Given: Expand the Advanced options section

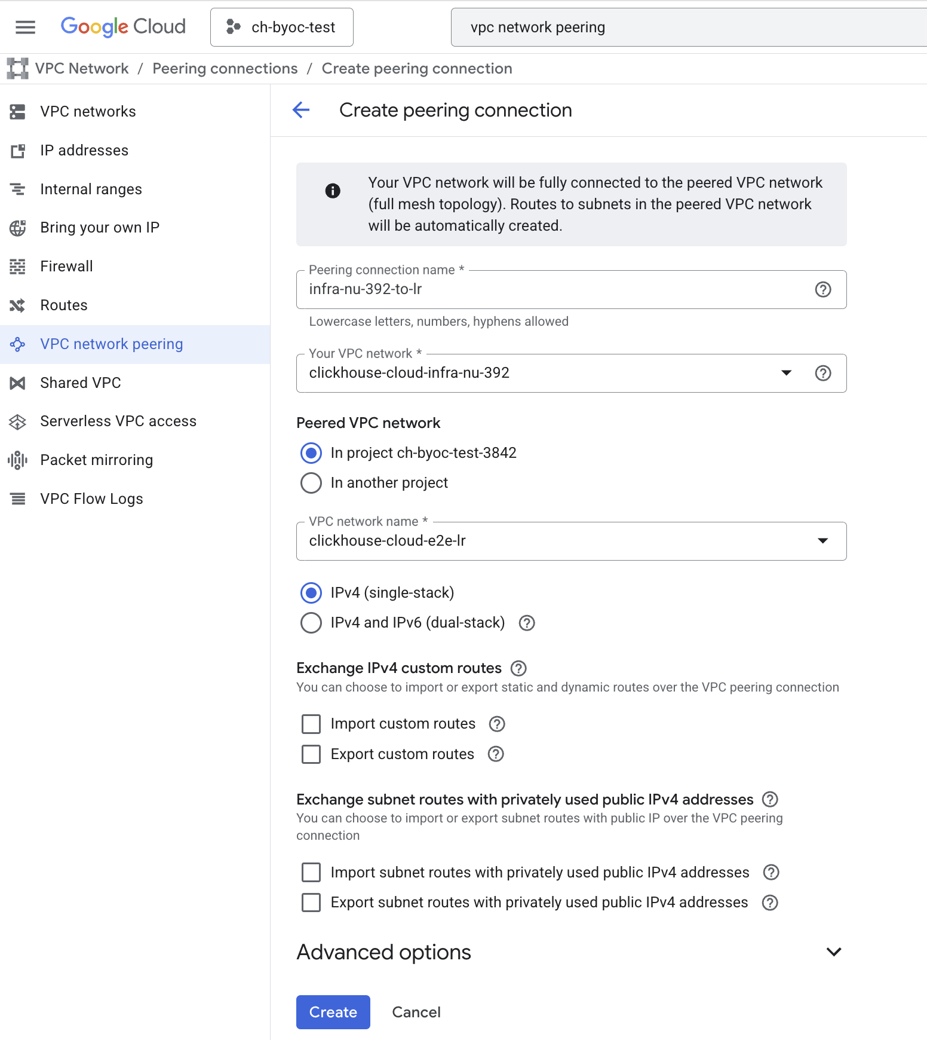Looking at the screenshot, I should point(833,952).
